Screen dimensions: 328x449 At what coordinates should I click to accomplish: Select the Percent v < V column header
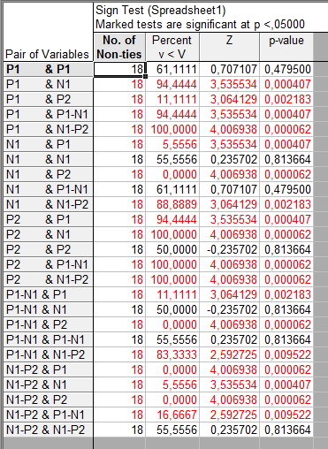[x=172, y=47]
